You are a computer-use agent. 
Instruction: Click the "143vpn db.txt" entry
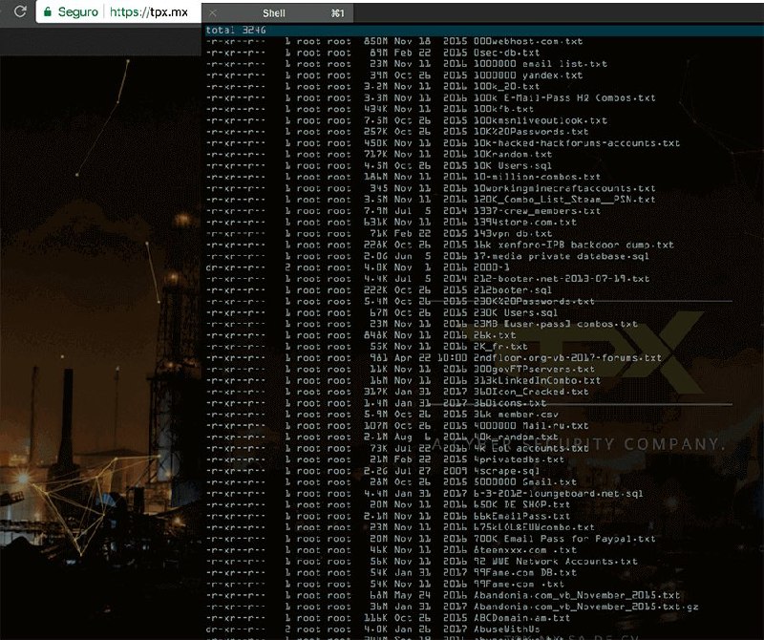[513, 233]
